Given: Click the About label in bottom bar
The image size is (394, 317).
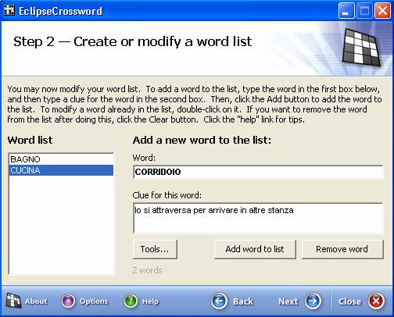Looking at the screenshot, I should (x=36, y=301).
